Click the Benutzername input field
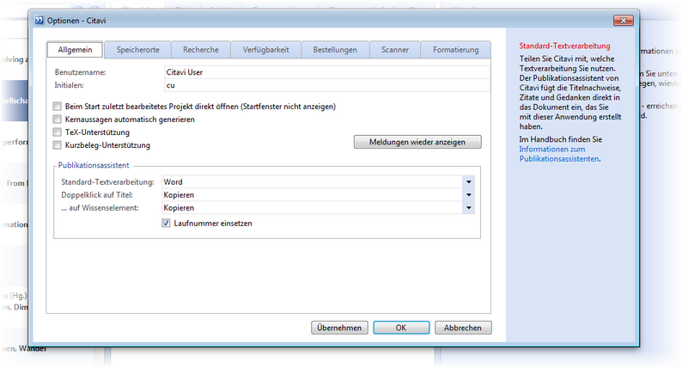The image size is (682, 368). (x=327, y=72)
